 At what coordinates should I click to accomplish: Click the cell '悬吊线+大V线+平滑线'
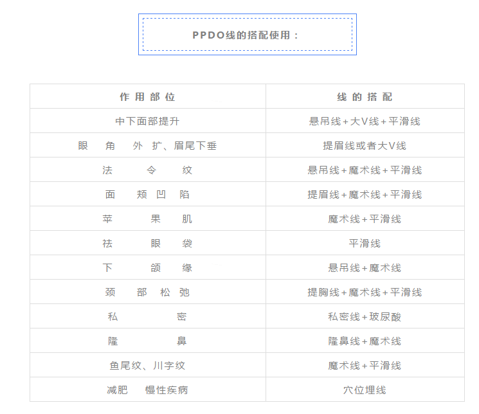point(365,122)
